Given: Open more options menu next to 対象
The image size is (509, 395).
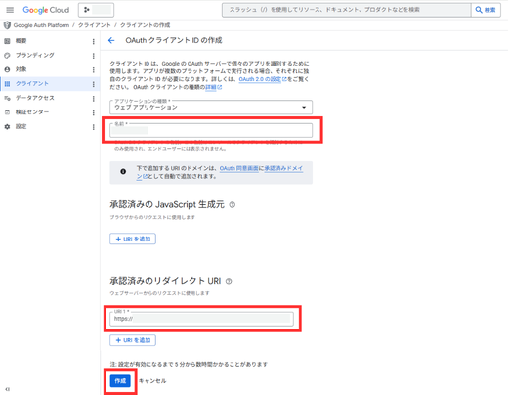Looking at the screenshot, I should [94, 69].
